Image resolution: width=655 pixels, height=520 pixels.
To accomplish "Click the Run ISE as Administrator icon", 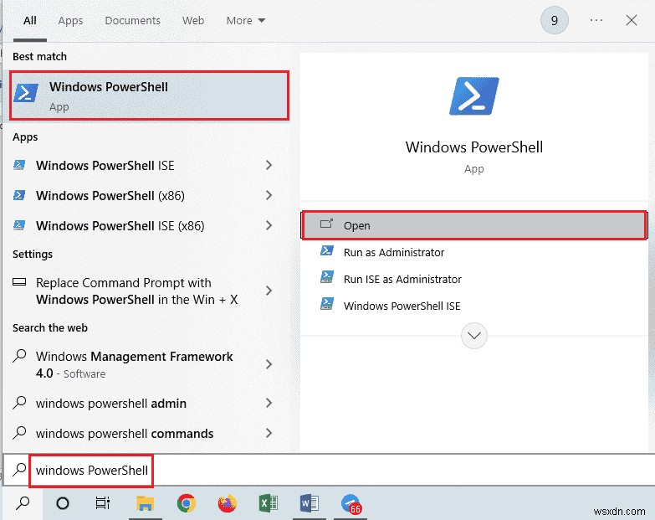I will click(x=327, y=277).
